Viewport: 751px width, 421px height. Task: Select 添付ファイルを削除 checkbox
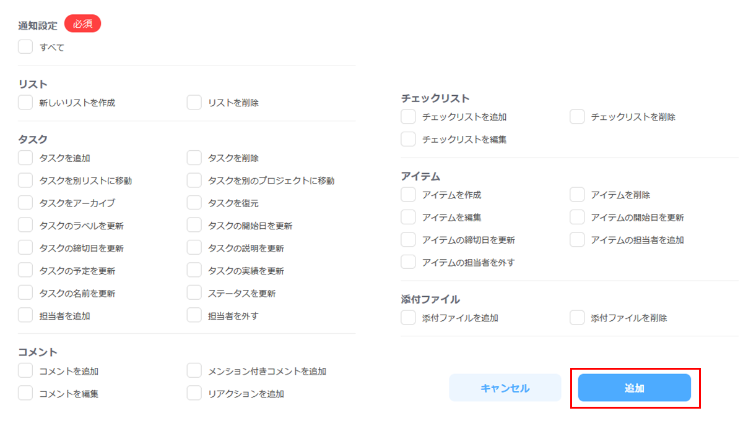click(577, 318)
